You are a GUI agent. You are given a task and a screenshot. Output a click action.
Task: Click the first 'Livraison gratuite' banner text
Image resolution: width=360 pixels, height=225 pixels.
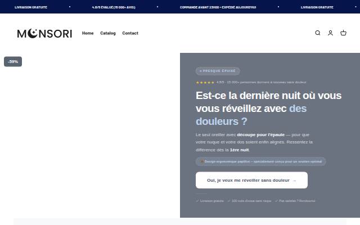(x=31, y=7)
